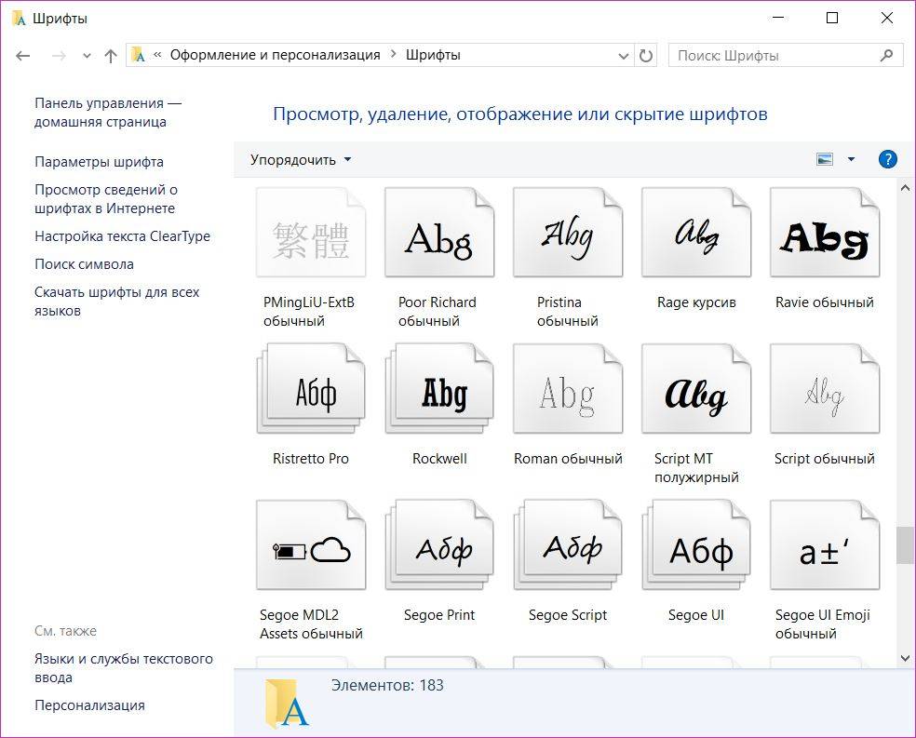Select the Ravie обычный font icon
Image resolution: width=916 pixels, height=738 pixels.
coord(825,233)
